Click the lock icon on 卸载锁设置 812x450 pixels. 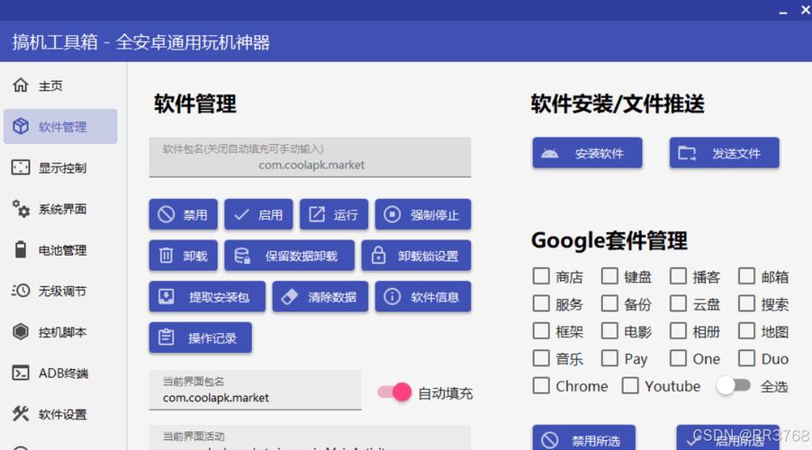(379, 256)
